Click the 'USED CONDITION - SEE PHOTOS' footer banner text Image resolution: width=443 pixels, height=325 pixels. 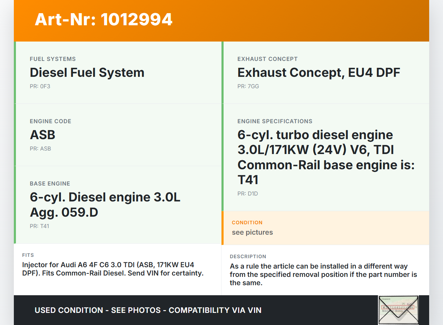(x=148, y=310)
